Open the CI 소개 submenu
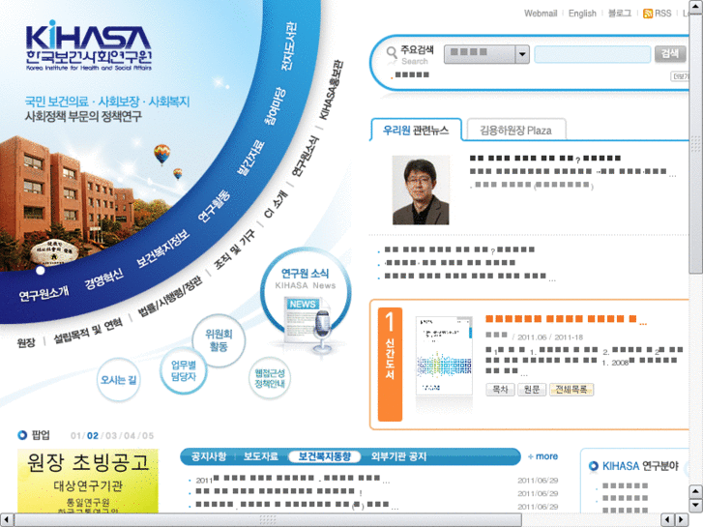The height and width of the screenshot is (527, 703). 276,205
